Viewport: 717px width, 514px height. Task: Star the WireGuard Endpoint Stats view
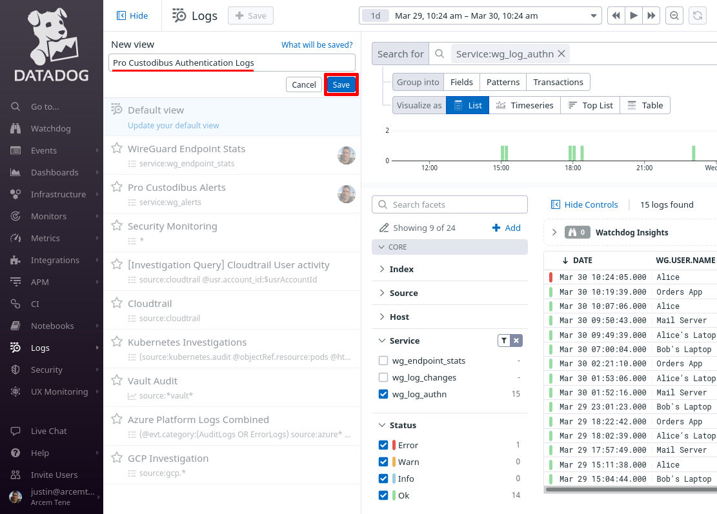(x=117, y=148)
